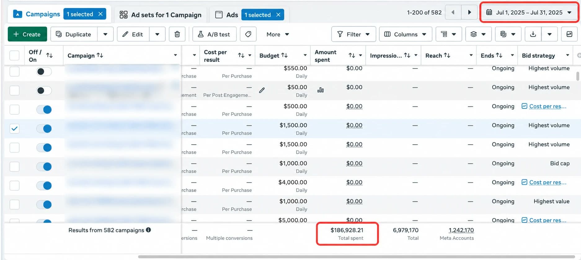Switch to Ad sets for 1 Campaign tab
Screen dimensions: 581x260
[x=160, y=15]
